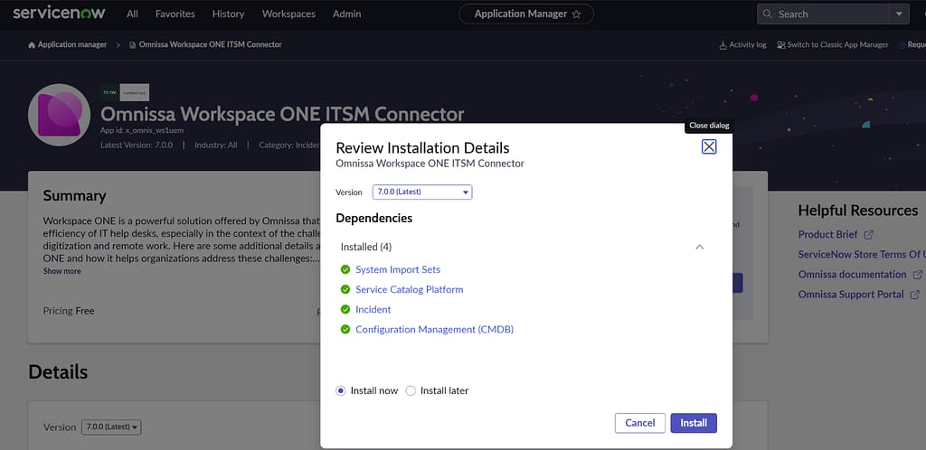Click Switch to Classic App Manager
The height and width of the screenshot is (450, 926).
click(833, 45)
